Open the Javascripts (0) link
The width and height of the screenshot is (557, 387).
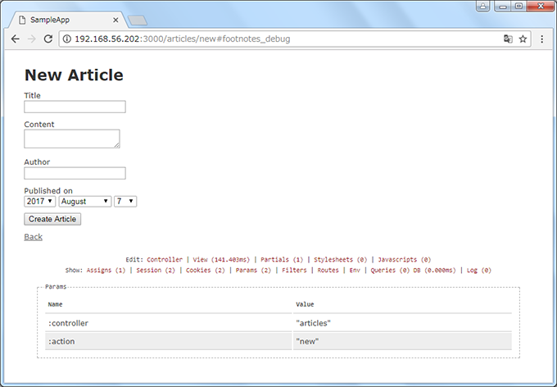[x=405, y=260]
